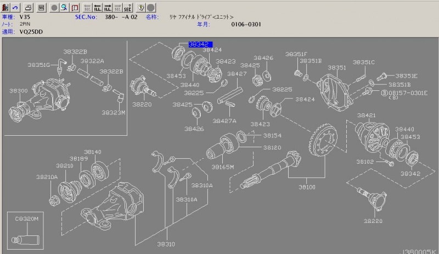Open the red book catalog icon
The width and height of the screenshot is (439, 254).
click(x=75, y=8)
